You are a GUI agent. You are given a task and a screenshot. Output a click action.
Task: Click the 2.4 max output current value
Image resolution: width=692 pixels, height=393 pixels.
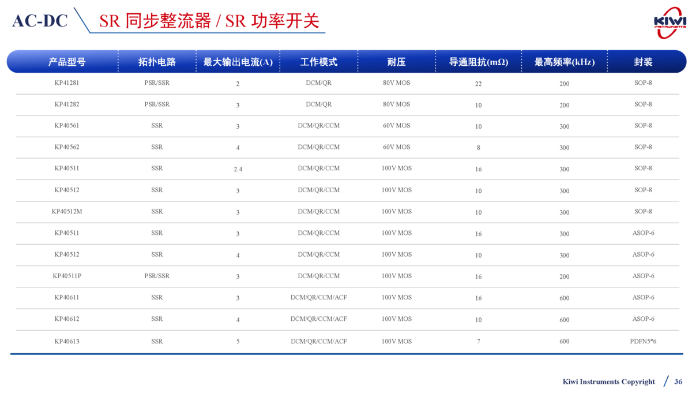click(238, 169)
